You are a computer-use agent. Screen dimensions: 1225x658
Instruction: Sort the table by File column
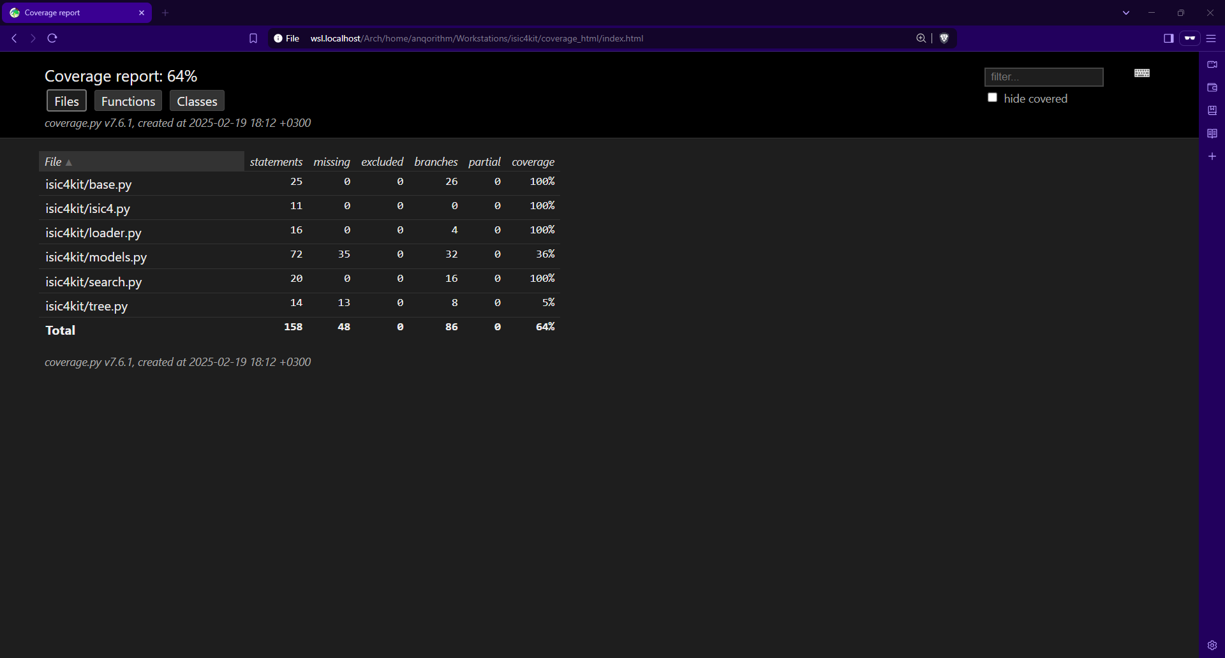54,162
